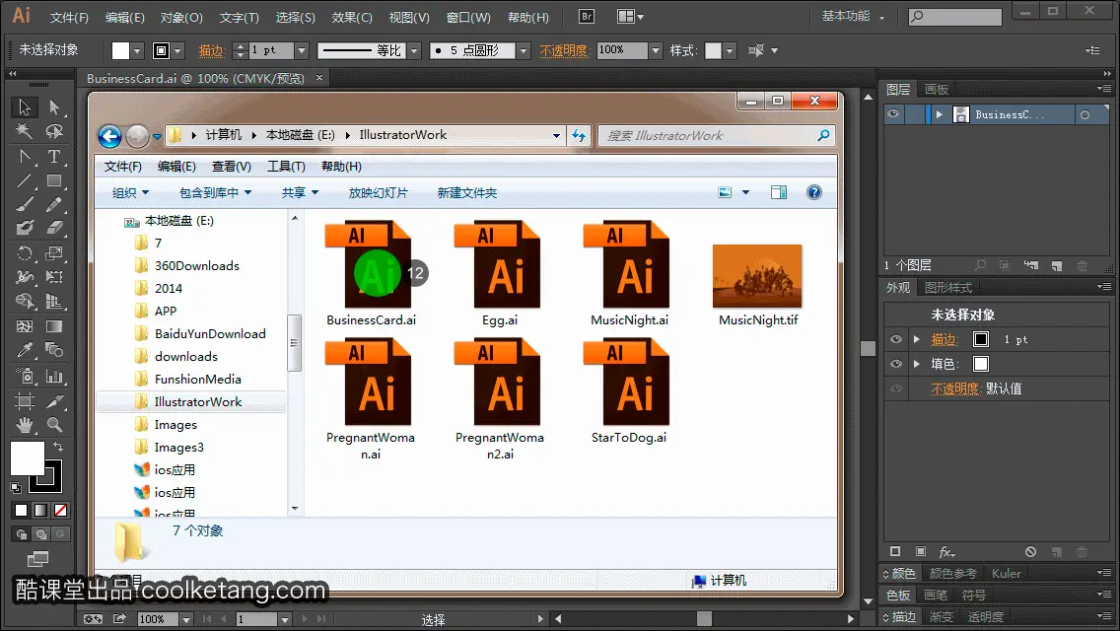Open the 组织 dropdown in Explorer

point(131,192)
